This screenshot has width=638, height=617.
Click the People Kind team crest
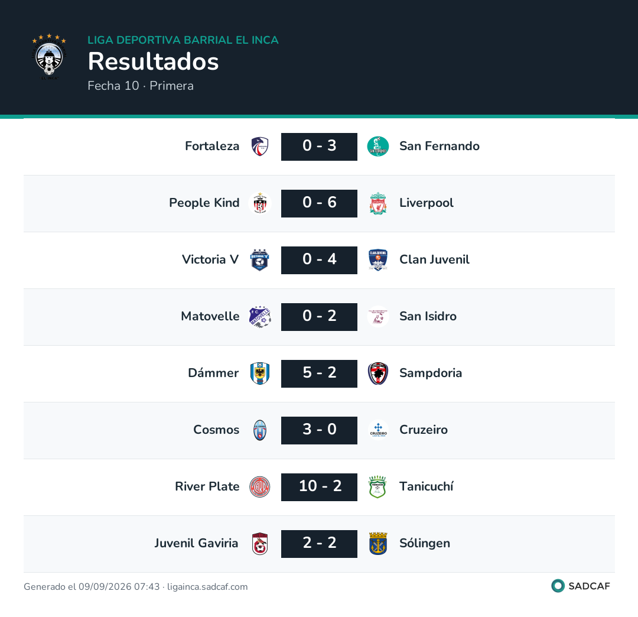click(260, 203)
